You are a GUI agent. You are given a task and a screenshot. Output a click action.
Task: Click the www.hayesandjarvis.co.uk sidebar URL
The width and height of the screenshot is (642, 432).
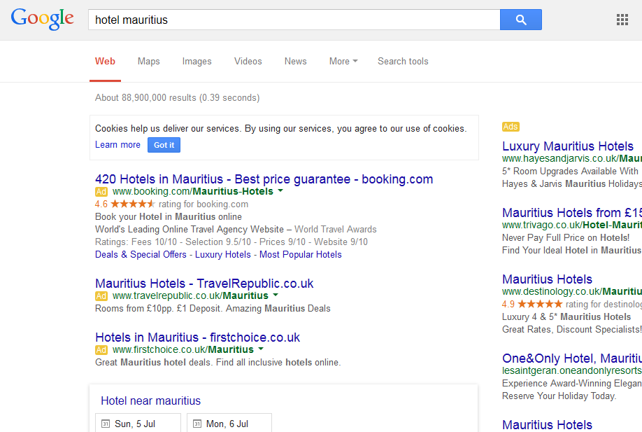point(572,159)
